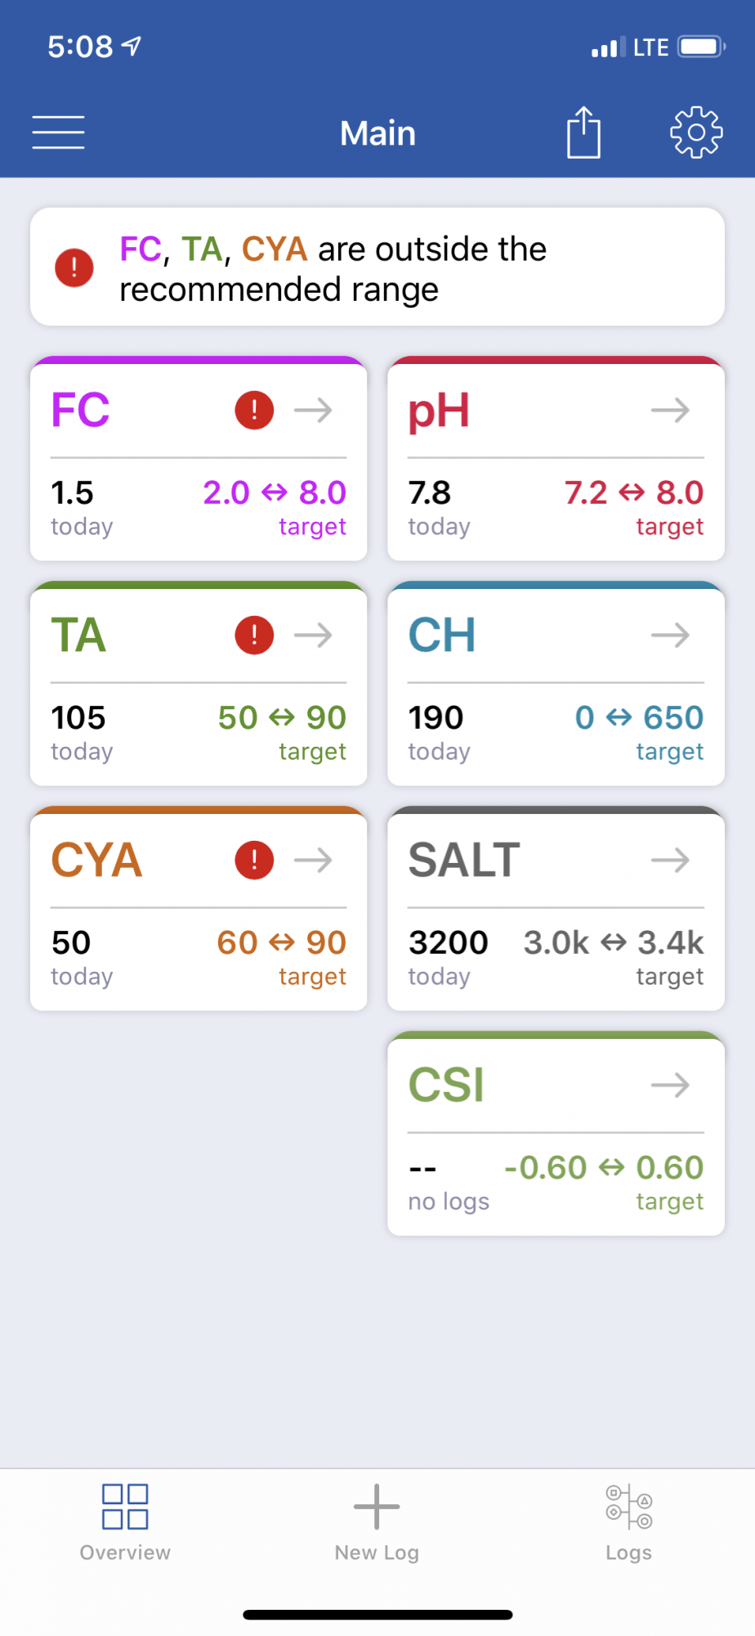Expand FC details arrow

(x=314, y=410)
